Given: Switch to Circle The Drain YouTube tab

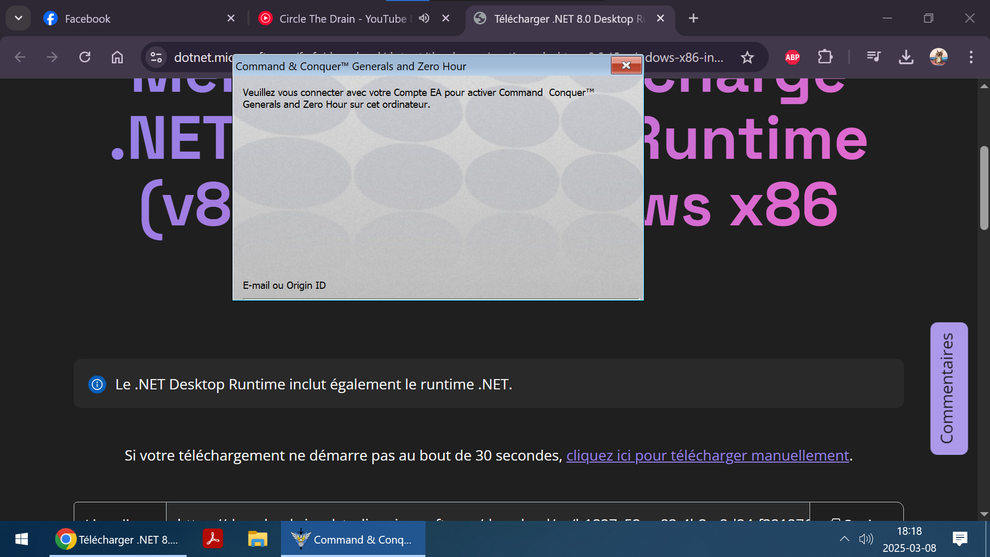Looking at the screenshot, I should pyautogui.click(x=342, y=19).
